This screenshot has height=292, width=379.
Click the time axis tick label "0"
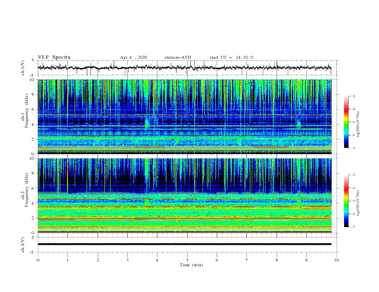pyautogui.click(x=38, y=260)
